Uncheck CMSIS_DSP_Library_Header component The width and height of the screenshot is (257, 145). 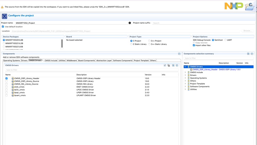(6, 78)
